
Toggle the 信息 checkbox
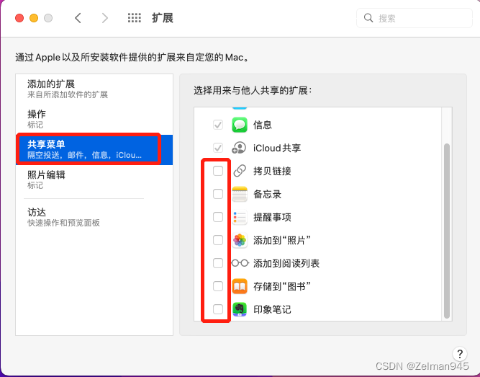coord(218,125)
